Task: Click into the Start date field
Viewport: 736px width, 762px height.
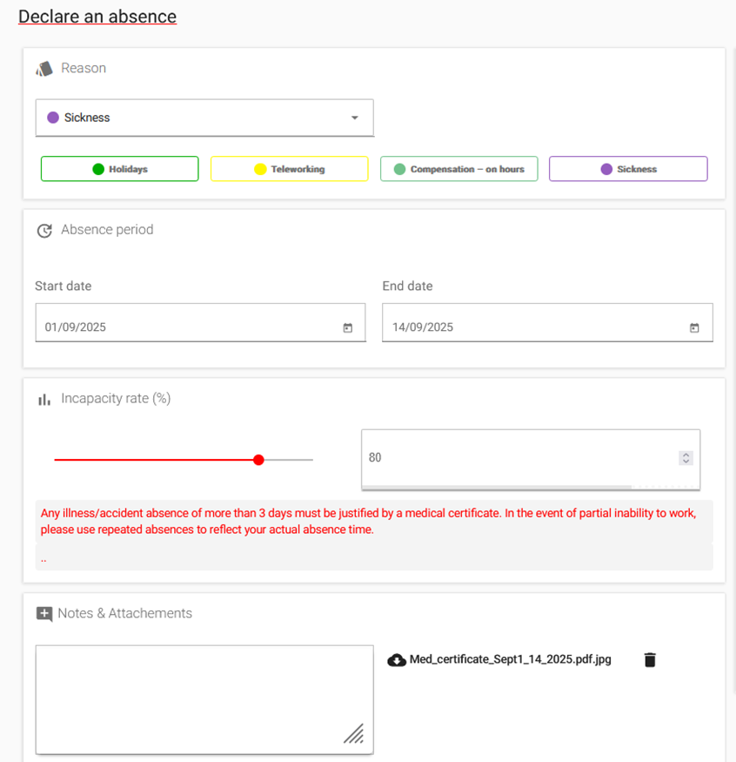Action: [x=187, y=328]
